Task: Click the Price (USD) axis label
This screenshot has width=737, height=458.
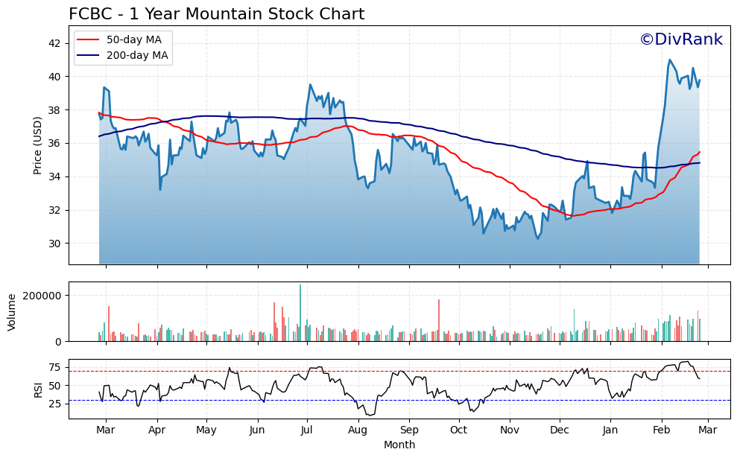Action: pyautogui.click(x=39, y=142)
